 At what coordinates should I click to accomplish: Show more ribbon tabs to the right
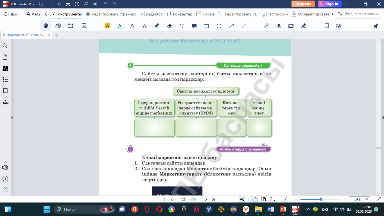coord(333,14)
